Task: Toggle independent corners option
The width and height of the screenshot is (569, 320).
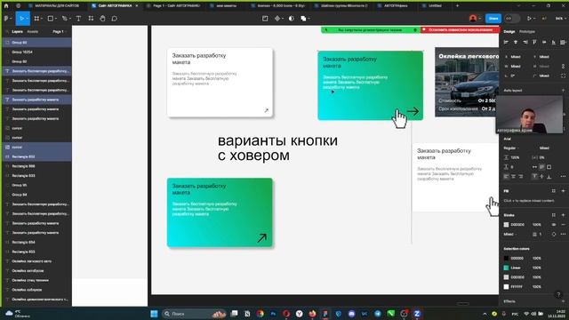Action: 563,76
